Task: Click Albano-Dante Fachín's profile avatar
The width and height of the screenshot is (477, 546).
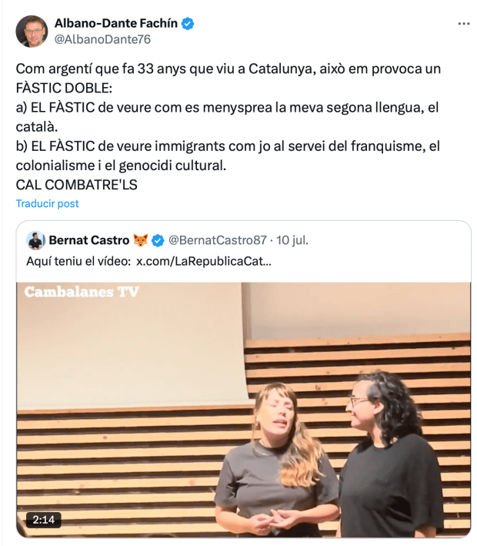Action: (x=32, y=31)
